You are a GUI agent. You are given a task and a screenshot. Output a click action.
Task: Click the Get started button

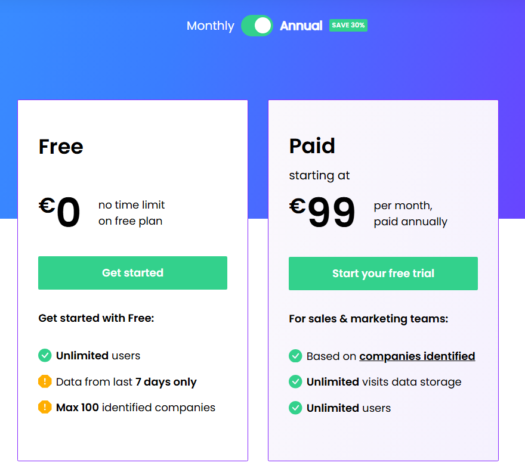(x=132, y=272)
